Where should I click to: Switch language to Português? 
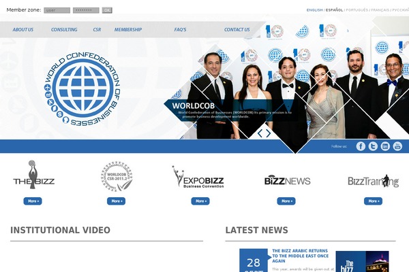pos(357,10)
